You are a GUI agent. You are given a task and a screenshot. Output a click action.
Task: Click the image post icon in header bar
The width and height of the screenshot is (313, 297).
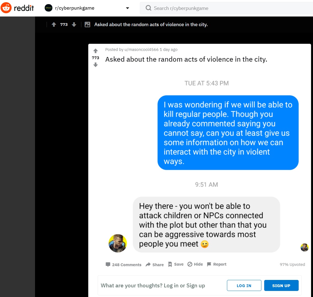87,24
